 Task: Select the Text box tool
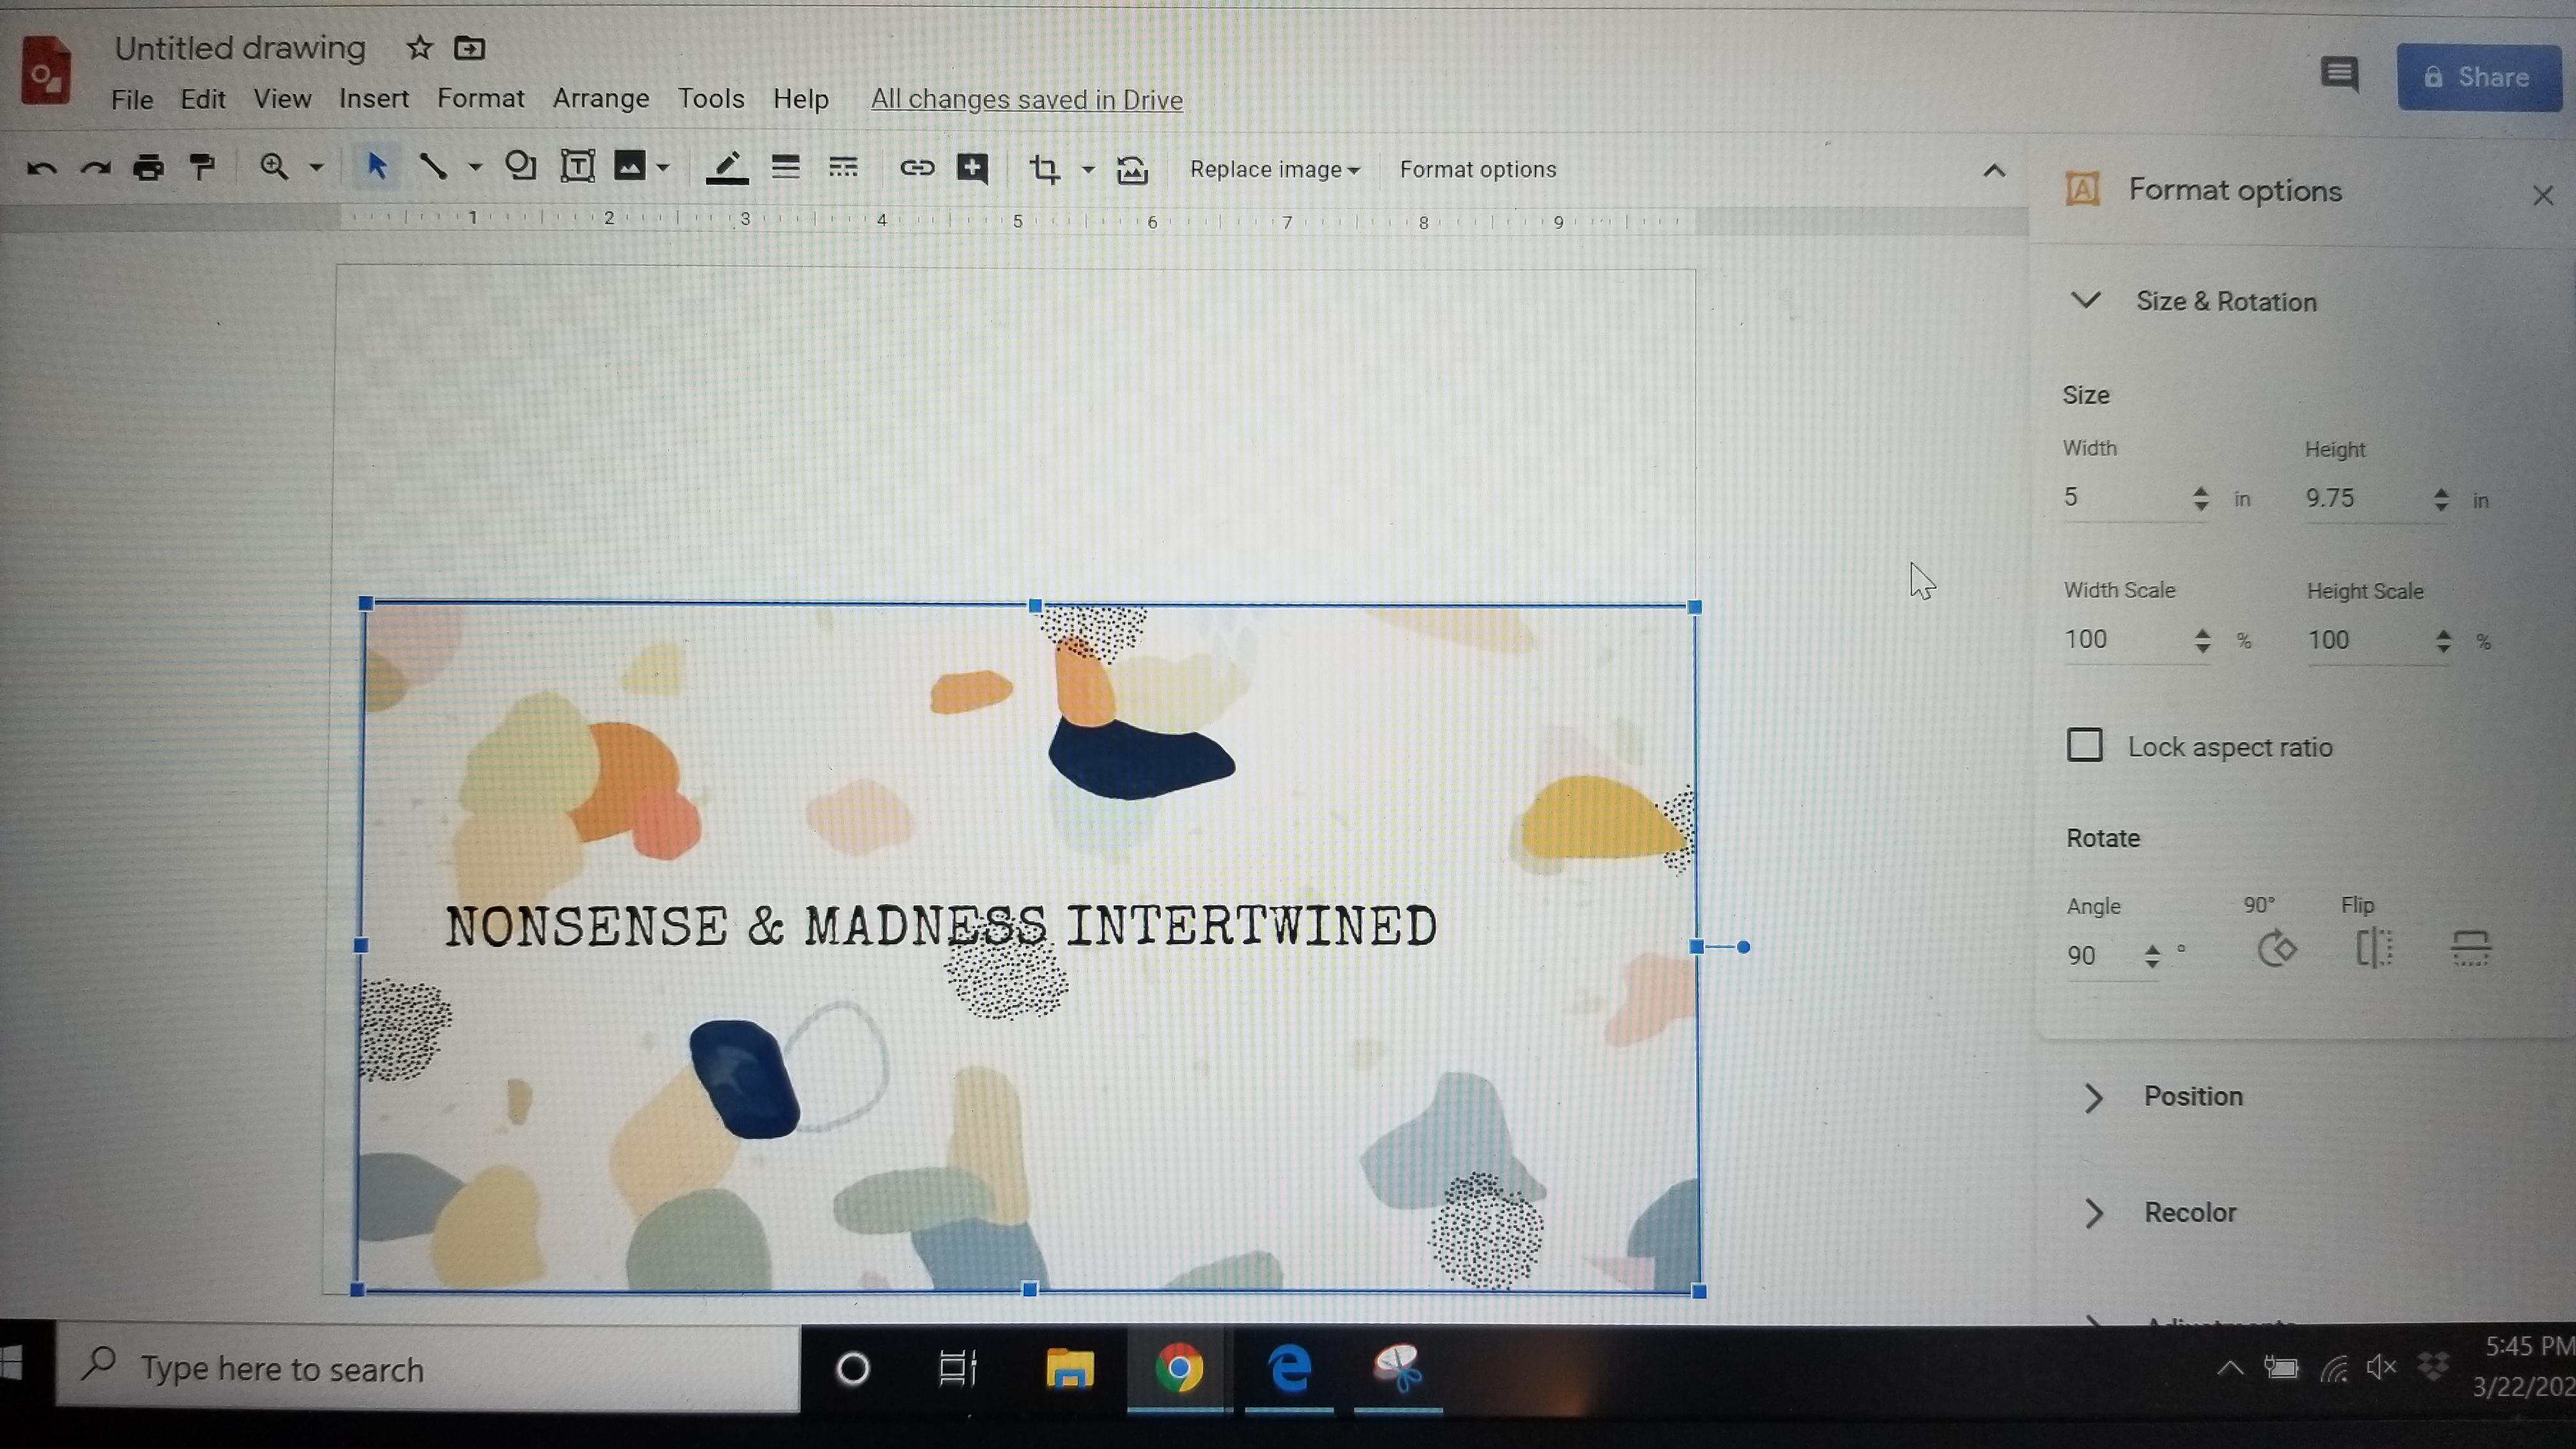pos(577,166)
